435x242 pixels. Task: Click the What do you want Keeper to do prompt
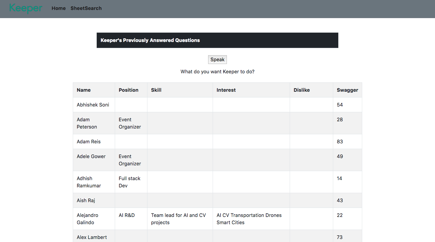pyautogui.click(x=217, y=72)
